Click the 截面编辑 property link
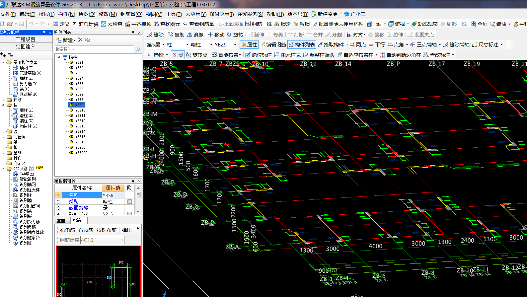Viewport: 527px width, 297px height. [79, 208]
